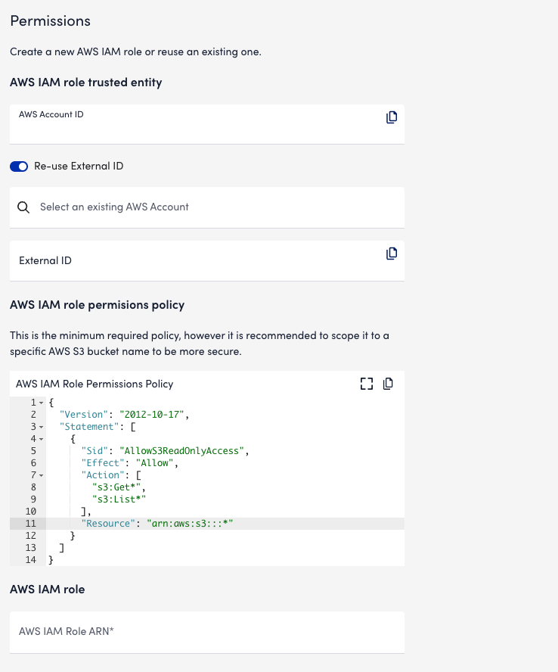Collapse the root object at line 1
This screenshot has width=558, height=672.
pyautogui.click(x=42, y=403)
